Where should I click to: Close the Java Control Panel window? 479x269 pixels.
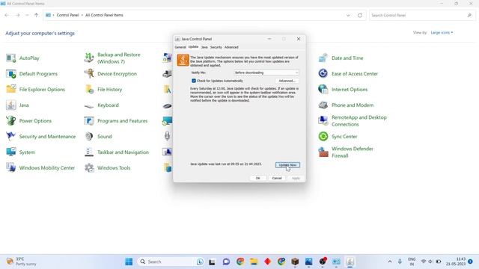click(x=299, y=39)
